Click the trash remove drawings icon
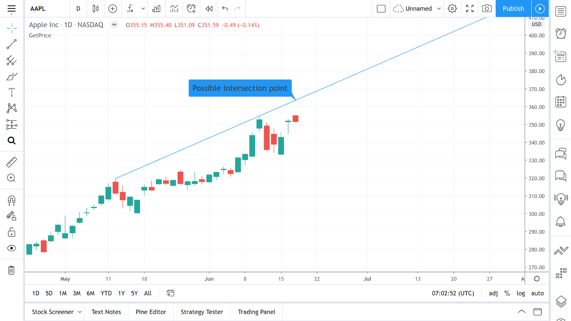The width and height of the screenshot is (571, 321). click(11, 270)
